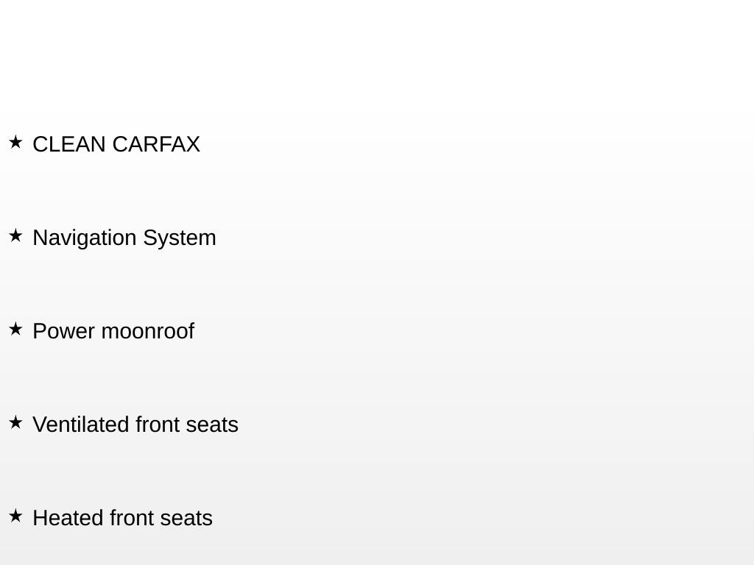This screenshot has width=754, height=565.
Task: Click the star icon beside CLEAN CARFAX
Action: (x=15, y=142)
